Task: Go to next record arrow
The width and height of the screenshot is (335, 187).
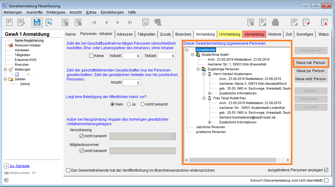Action: pos(118,22)
